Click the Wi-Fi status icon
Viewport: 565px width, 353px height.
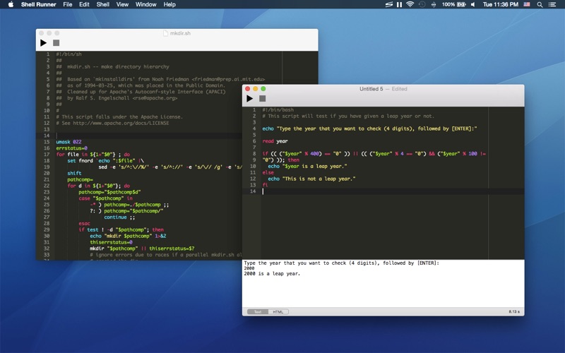click(410, 4)
